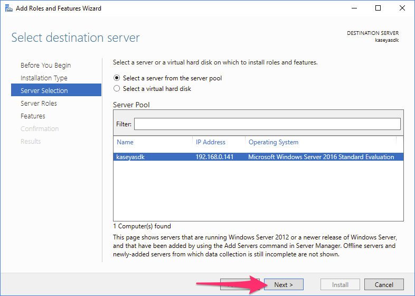Minimize the wizard window
Image resolution: width=415 pixels, height=296 pixels.
[x=354, y=8]
